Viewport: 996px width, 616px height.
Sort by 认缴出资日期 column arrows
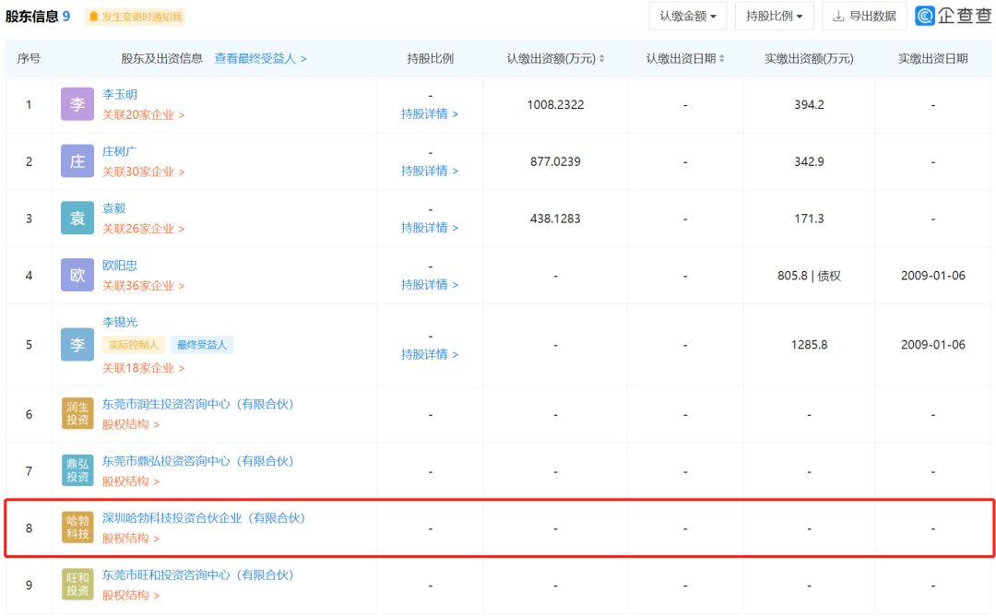pos(721,58)
